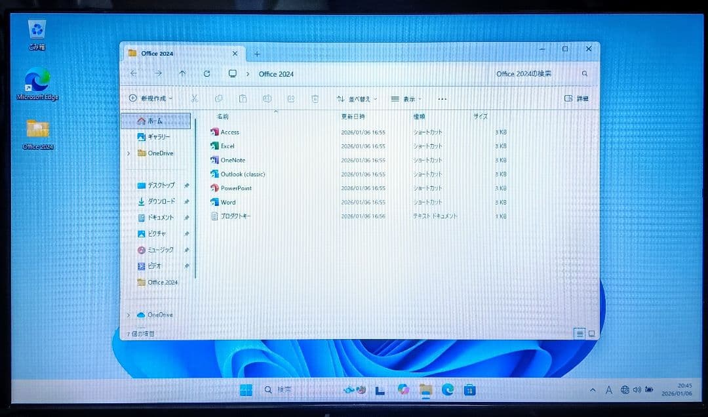Click the Up navigation arrow
The width and height of the screenshot is (708, 417).
pyautogui.click(x=182, y=73)
